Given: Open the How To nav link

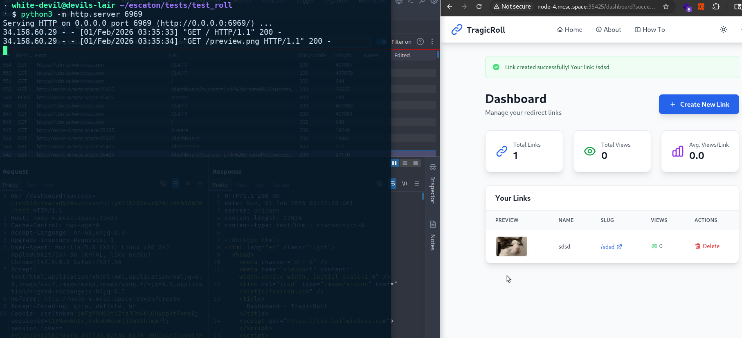Looking at the screenshot, I should pos(650,29).
